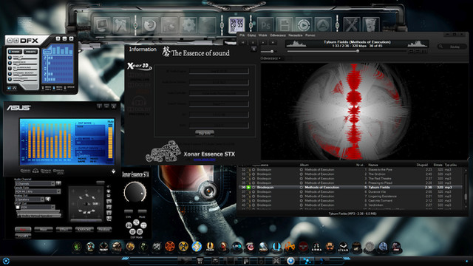Viewport: 473px width, 266px height.
Task: Skip to previous track in player
Action: (x=243, y=43)
